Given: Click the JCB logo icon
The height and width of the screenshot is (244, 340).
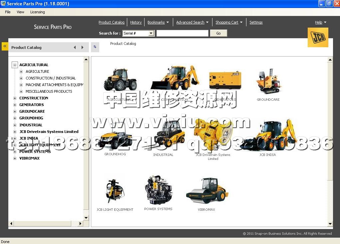Looking at the screenshot, I should (318, 37).
